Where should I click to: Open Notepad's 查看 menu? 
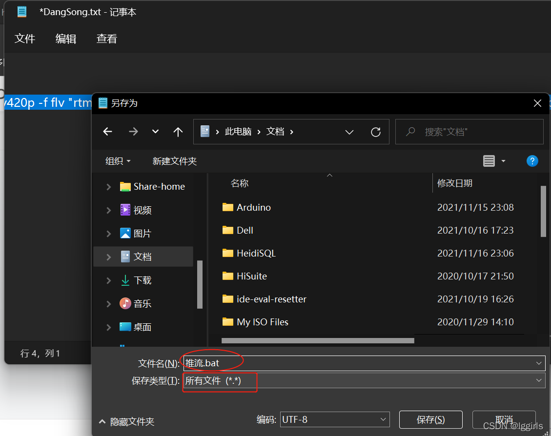[x=107, y=39]
